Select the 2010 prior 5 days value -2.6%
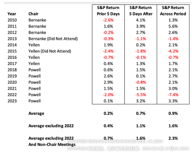The width and height of the screenshot is (192, 153). pyautogui.click(x=108, y=20)
